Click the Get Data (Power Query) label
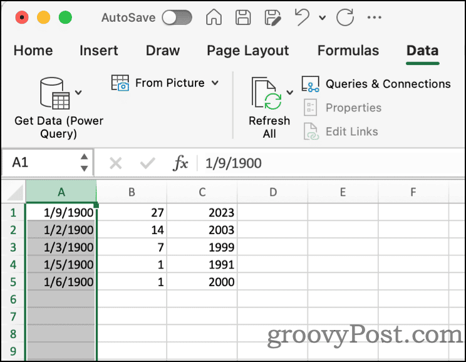This screenshot has width=466, height=362. [59, 127]
